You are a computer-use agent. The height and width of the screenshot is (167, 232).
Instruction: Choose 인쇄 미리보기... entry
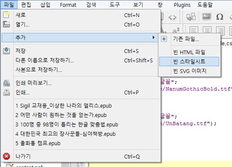coord(81,83)
